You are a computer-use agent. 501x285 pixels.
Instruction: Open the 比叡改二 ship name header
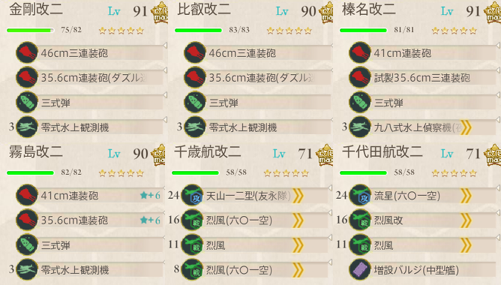pos(204,10)
